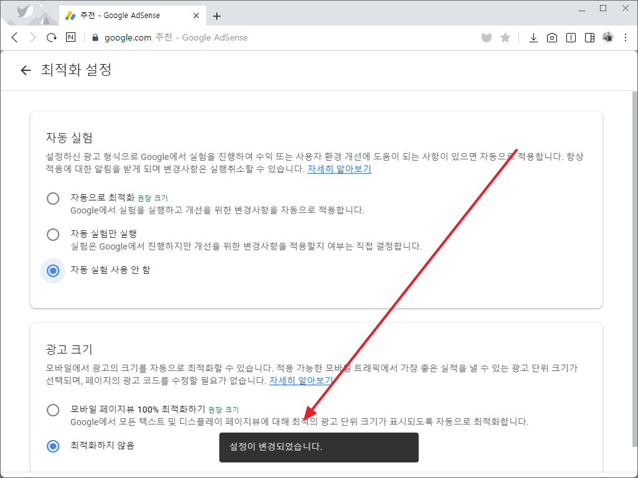Select 자동으로 최적화 radio button
Viewport: 638px width, 478px height.
(x=53, y=199)
